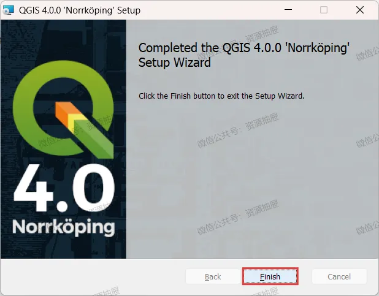379x296 pixels.
Task: Click the 'Click the Finish button' instruction text
Action: 221,96
